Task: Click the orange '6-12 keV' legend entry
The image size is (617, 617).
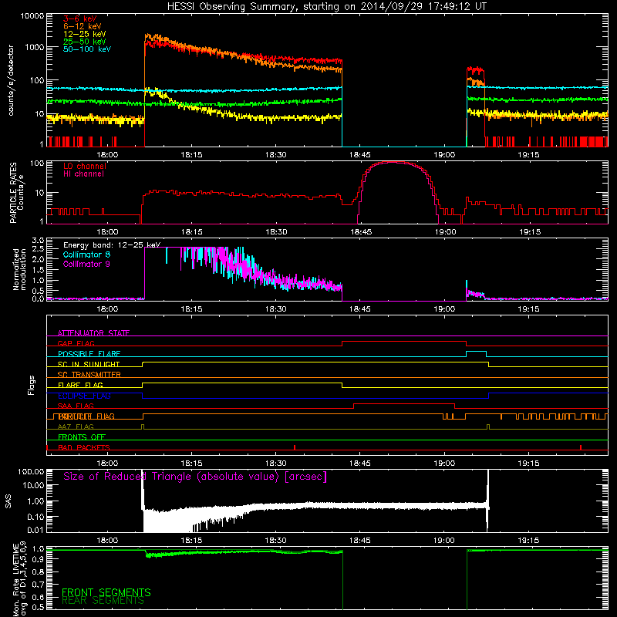Action: (x=83, y=26)
